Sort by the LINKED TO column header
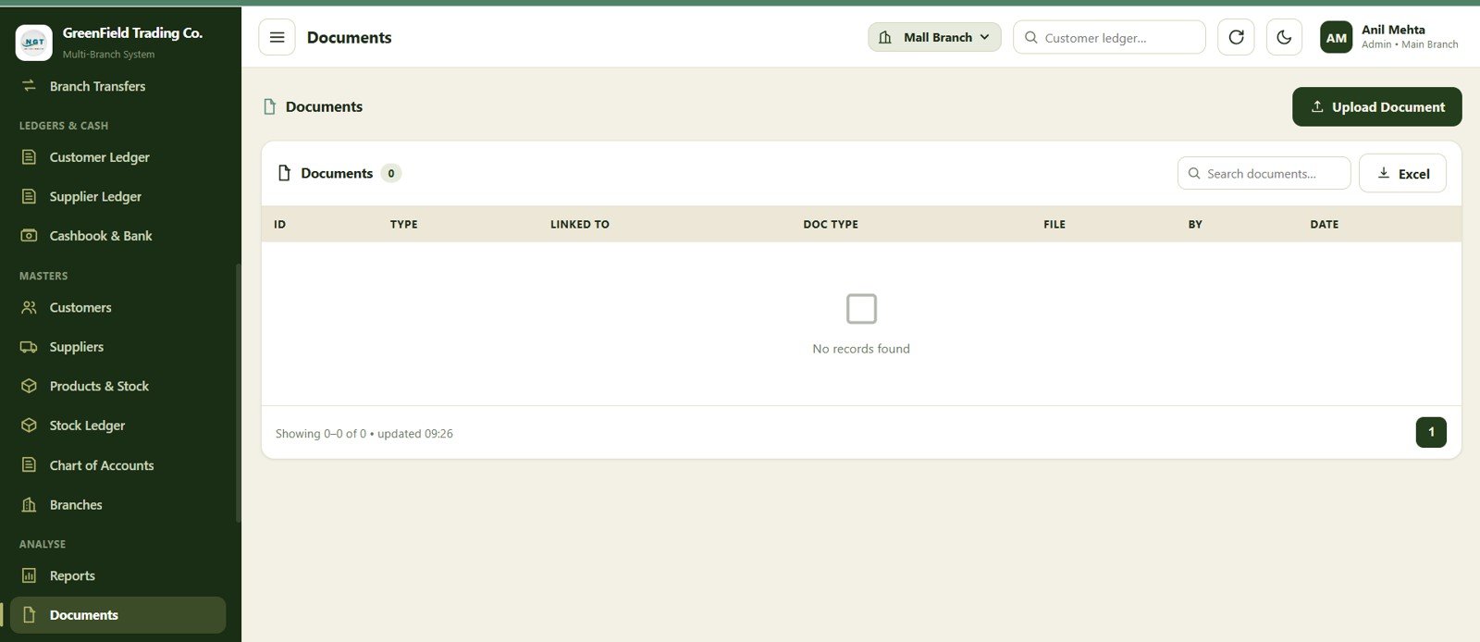Viewport: 1480px width, 642px height. [x=579, y=225]
